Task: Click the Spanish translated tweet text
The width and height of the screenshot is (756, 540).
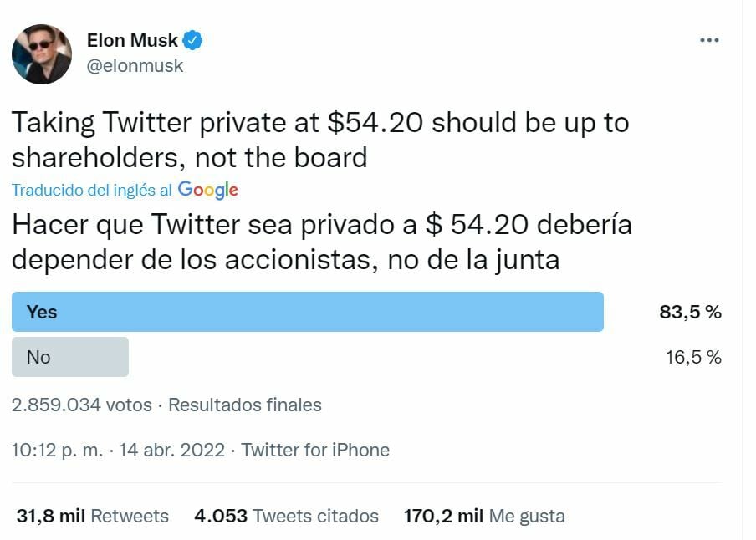Action: click(322, 242)
